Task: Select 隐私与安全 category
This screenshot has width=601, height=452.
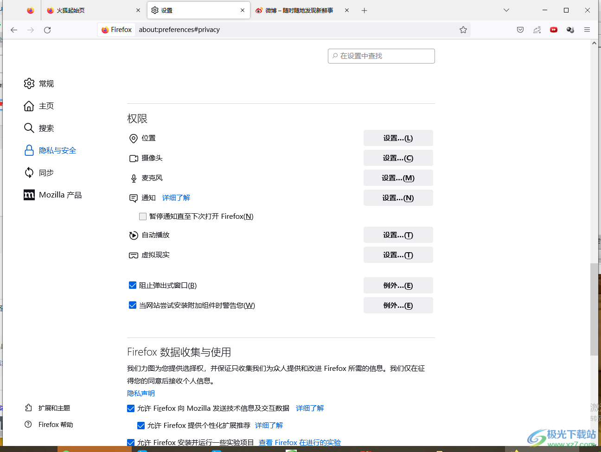Action: pyautogui.click(x=50, y=150)
